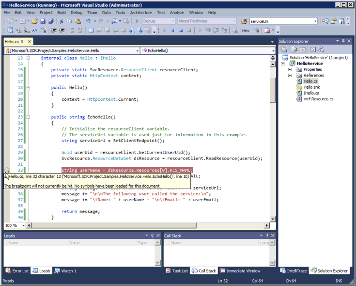Click the Navigate Backward icon
356x286 pixels.
(115, 21)
